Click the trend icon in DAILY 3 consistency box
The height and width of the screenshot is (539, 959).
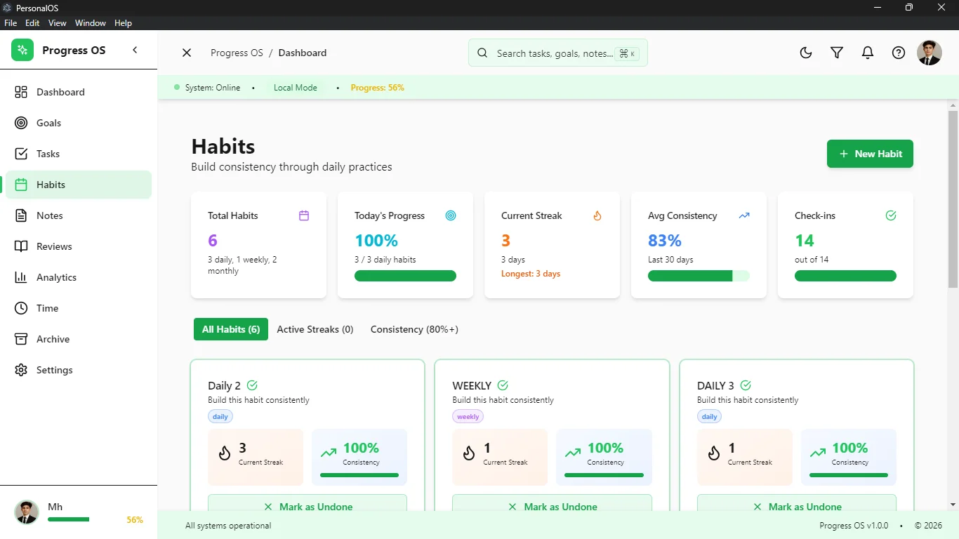(818, 453)
